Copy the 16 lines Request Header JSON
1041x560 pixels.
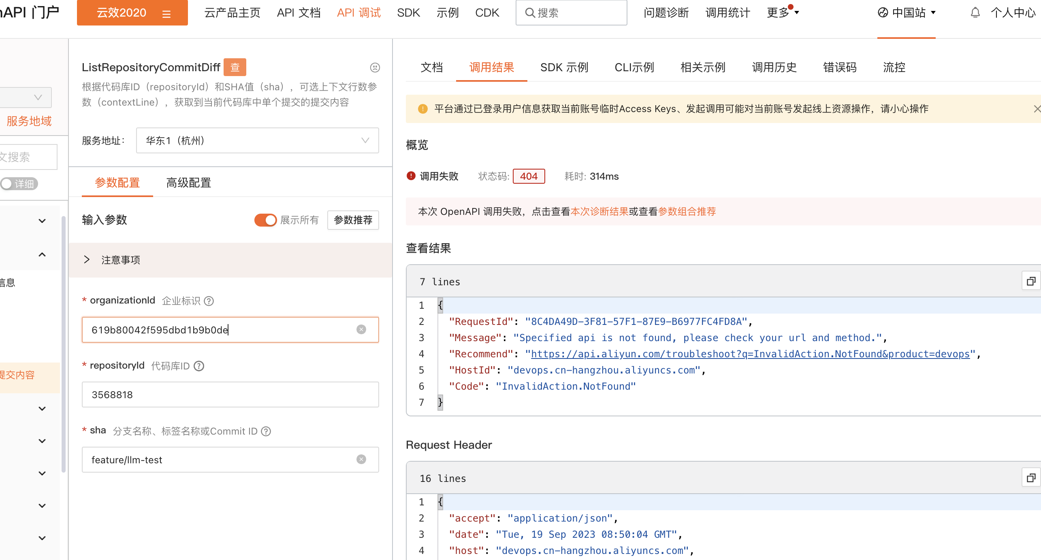[x=1031, y=478]
